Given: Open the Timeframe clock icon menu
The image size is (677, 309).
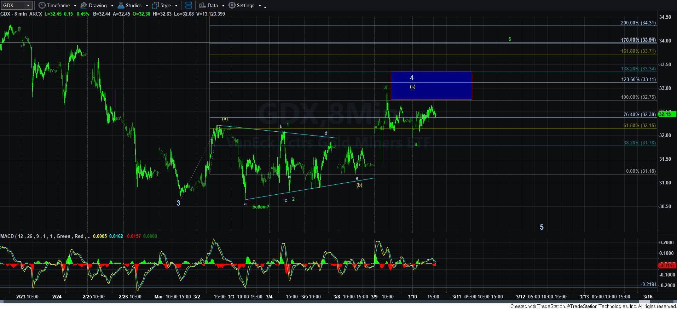Looking at the screenshot, I should pos(42,5).
